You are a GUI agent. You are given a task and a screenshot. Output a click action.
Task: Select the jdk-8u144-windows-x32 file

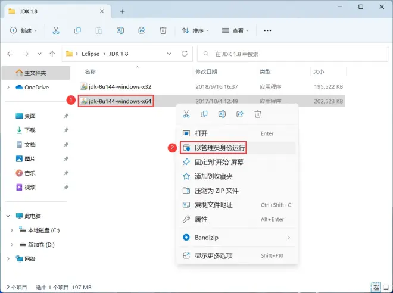point(120,87)
